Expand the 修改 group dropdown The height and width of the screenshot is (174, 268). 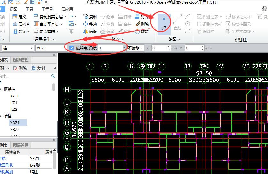pyautogui.click(x=122, y=39)
